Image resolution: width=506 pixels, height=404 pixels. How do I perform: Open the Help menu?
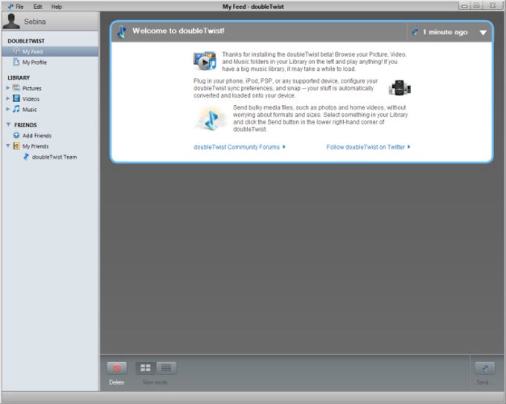pyautogui.click(x=57, y=7)
